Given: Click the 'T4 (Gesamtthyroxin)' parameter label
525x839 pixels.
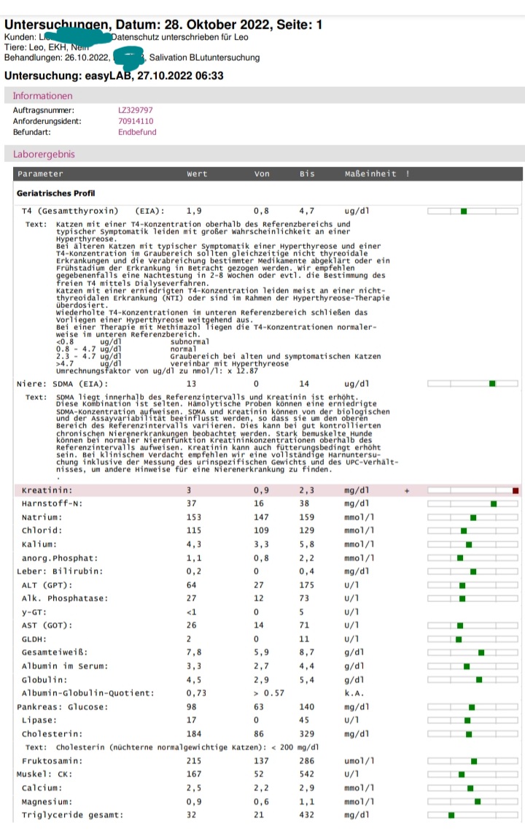Looking at the screenshot, I should [70, 211].
